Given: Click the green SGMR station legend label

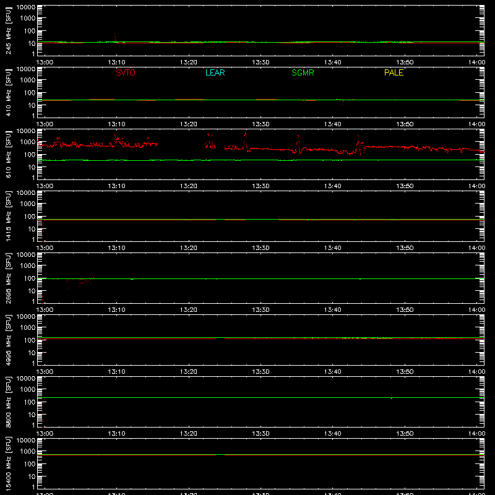Looking at the screenshot, I should (x=303, y=72).
